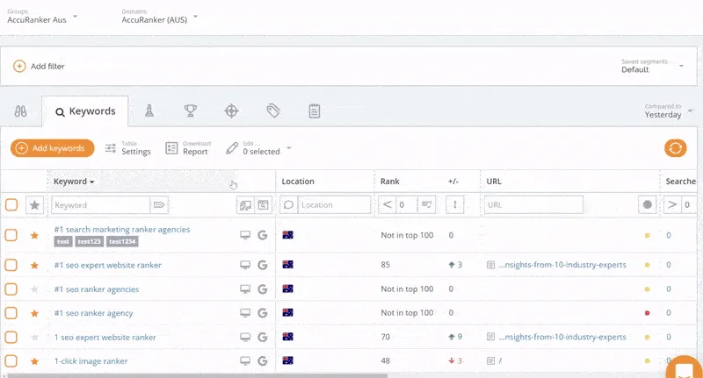Open keyword 1-click image ranker
The height and width of the screenshot is (378, 703).
click(91, 361)
